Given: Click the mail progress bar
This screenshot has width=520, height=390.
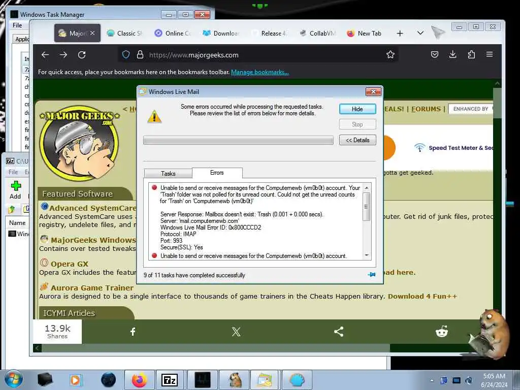Looking at the screenshot, I should click(x=238, y=140).
